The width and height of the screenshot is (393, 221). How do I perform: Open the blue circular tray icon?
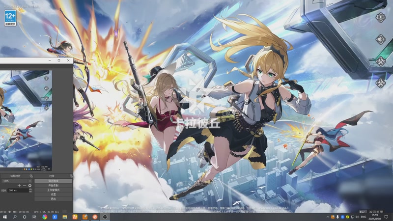point(342,217)
